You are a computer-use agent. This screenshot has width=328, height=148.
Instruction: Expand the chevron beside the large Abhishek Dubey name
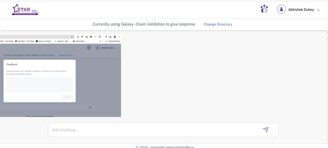pyautogui.click(x=318, y=10)
